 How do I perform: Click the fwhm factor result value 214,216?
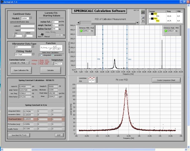click(x=25, y=97)
